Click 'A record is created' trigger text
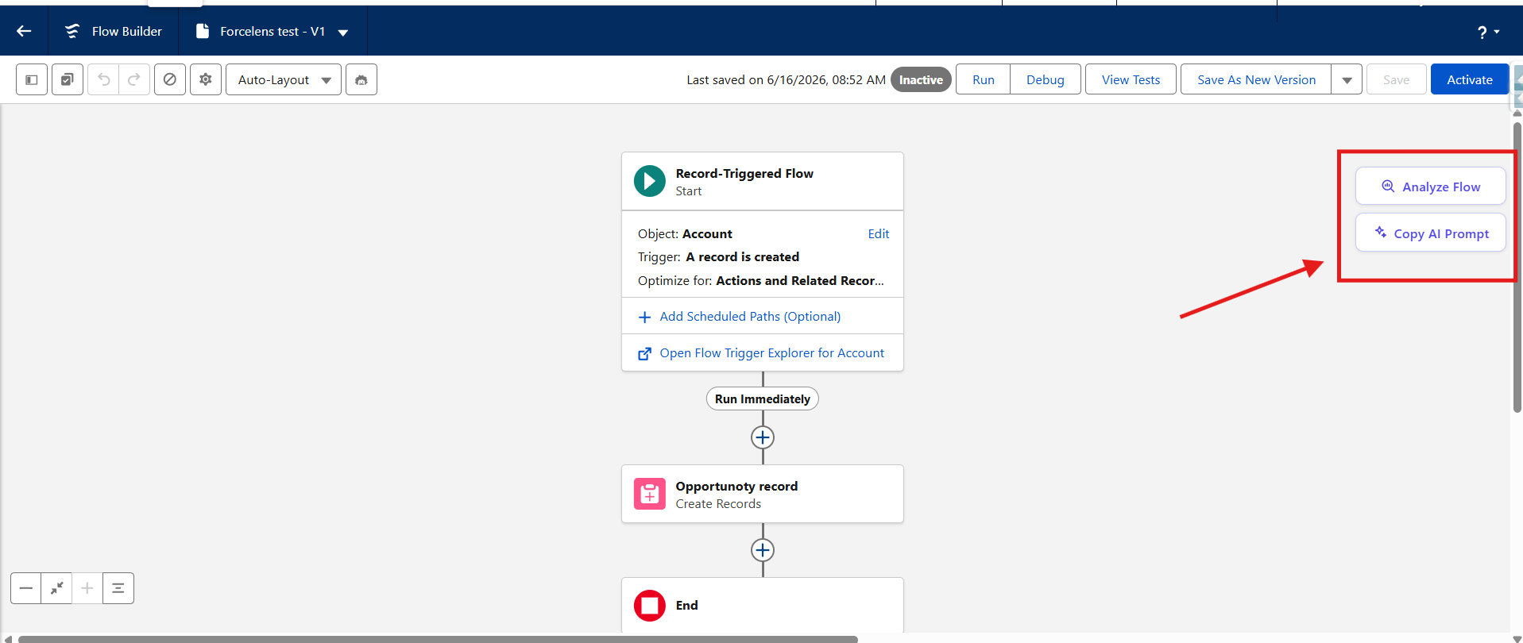 (742, 256)
